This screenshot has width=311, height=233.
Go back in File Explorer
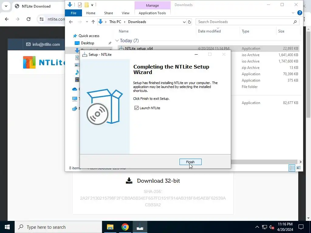[x=71, y=22]
